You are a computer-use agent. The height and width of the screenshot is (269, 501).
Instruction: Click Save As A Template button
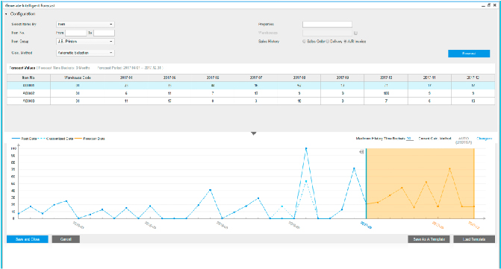point(429,239)
